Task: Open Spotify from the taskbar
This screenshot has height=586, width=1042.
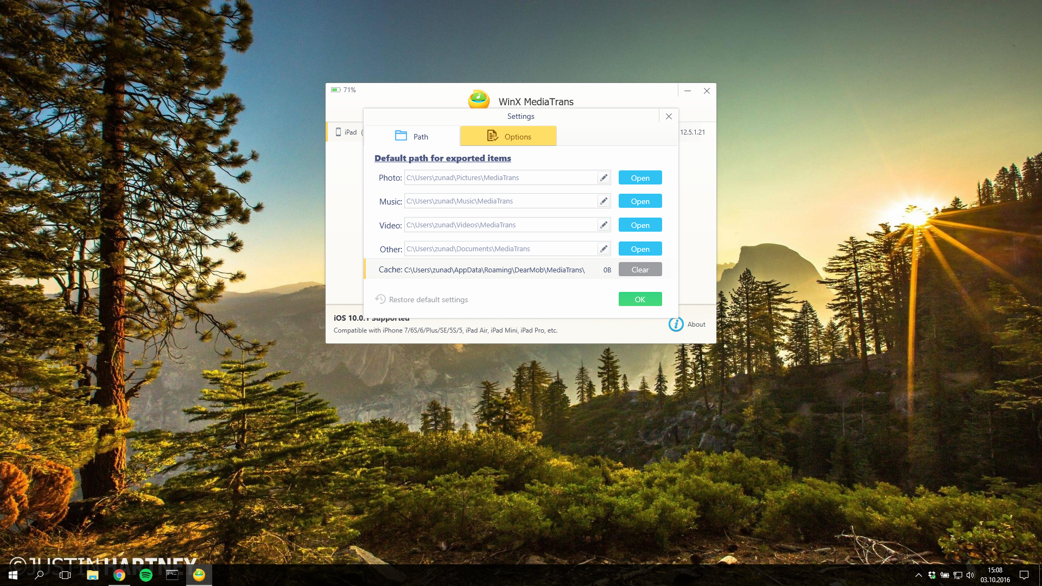Action: pos(146,575)
